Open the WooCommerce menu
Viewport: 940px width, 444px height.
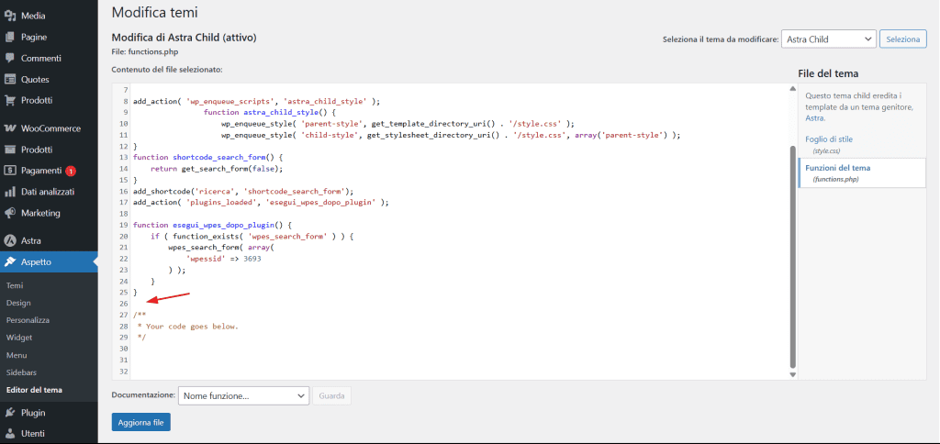(x=49, y=128)
